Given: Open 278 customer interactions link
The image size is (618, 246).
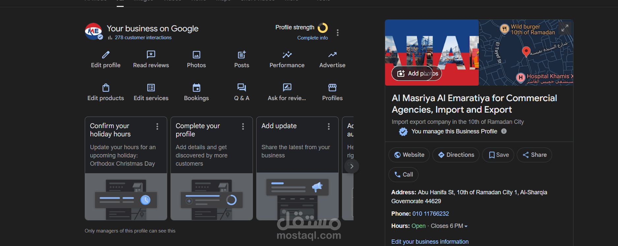Looking at the screenshot, I should click(143, 38).
